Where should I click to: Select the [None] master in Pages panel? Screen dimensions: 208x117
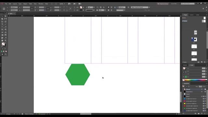pyautogui.click(x=194, y=18)
